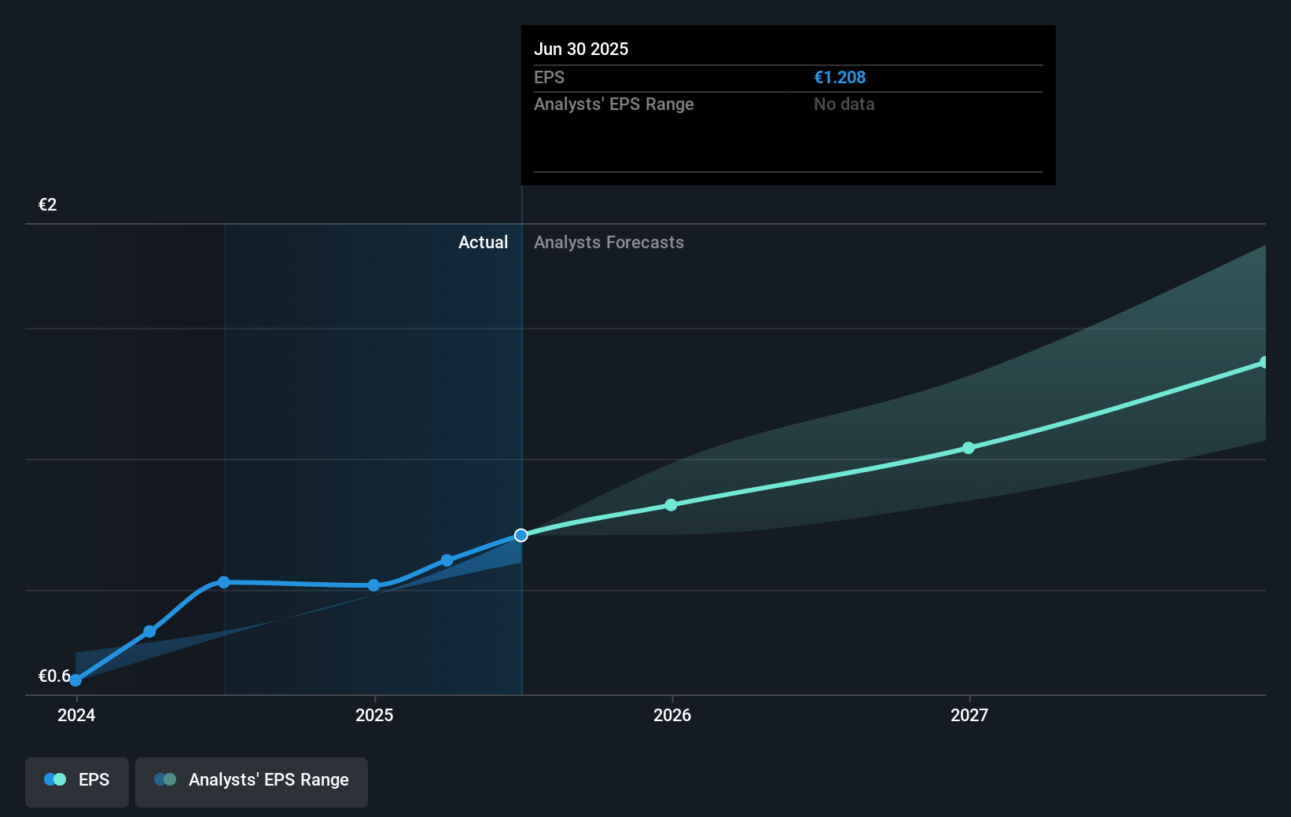Click the Jun 30 2025 tooltip date
This screenshot has height=817, width=1291.
coord(581,49)
